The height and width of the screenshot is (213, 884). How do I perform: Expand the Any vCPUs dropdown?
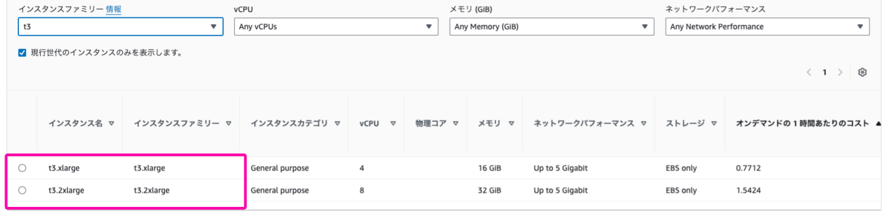[336, 27]
